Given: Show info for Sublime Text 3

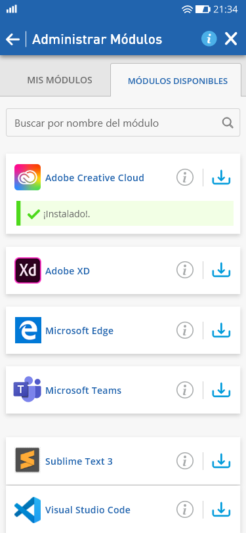Looking at the screenshot, I should tap(185, 461).
